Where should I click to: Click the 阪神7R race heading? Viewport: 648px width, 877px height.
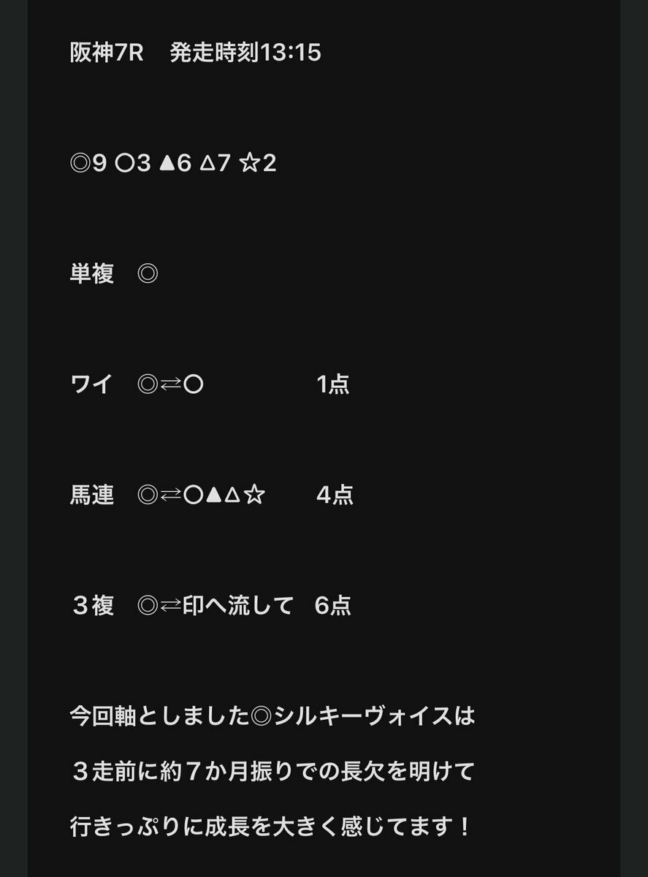coord(107,53)
